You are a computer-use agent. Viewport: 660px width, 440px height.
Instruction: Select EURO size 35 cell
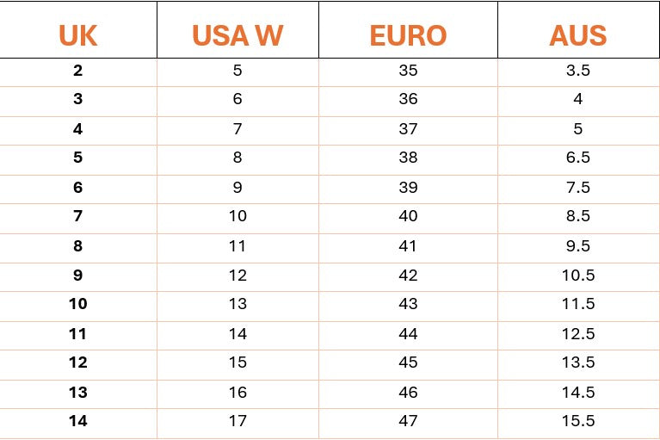408,70
